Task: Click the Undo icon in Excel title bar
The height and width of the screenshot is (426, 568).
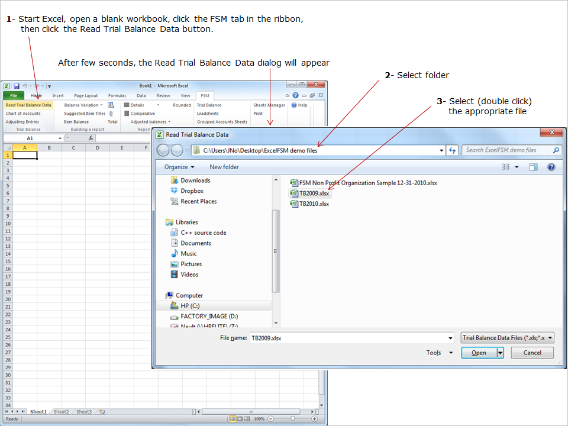Action: pos(25,86)
